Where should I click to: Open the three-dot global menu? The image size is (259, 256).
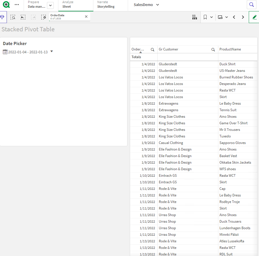click(x=17, y=5)
